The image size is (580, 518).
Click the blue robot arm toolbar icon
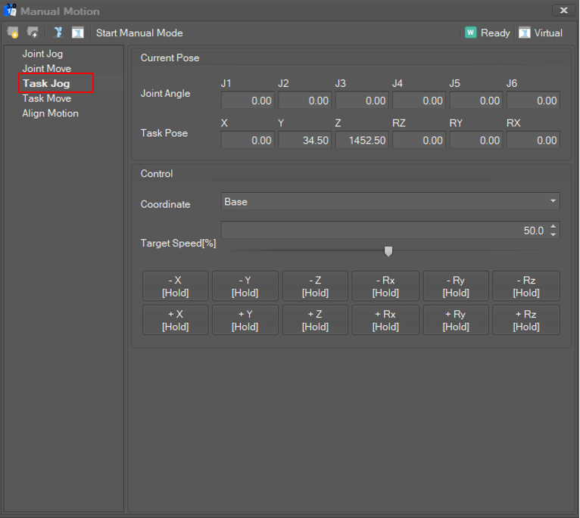point(58,33)
